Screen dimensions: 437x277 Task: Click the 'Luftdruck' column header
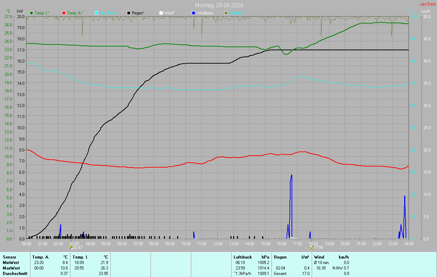pos(243,257)
